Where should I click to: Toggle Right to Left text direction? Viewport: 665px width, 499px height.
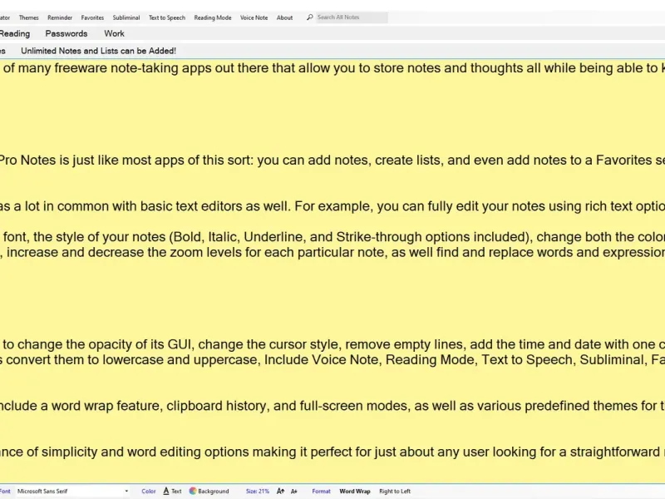point(395,491)
